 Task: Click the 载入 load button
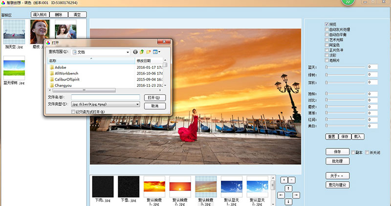[358, 137]
